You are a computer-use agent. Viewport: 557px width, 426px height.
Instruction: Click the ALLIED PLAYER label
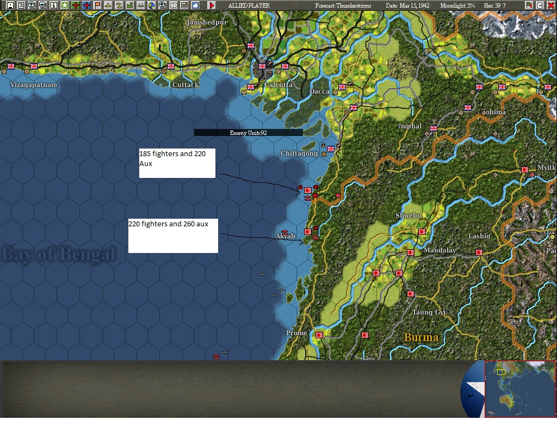click(249, 5)
